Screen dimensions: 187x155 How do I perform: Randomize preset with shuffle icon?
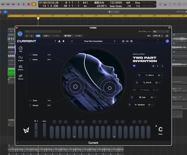click(153, 66)
